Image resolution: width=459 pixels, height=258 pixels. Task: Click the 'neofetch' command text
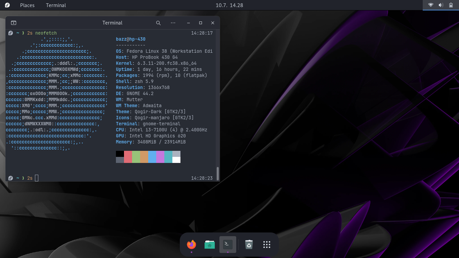coord(46,33)
